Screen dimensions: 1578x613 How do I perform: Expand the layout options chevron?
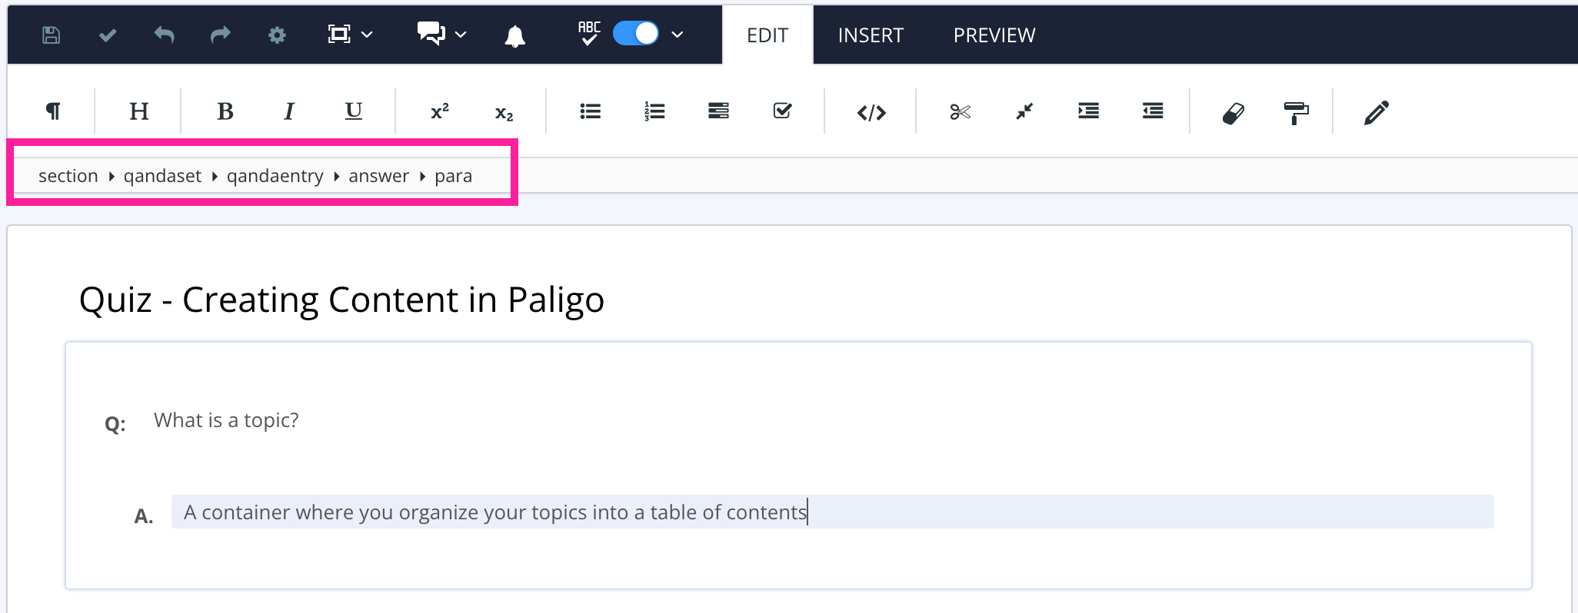368,35
